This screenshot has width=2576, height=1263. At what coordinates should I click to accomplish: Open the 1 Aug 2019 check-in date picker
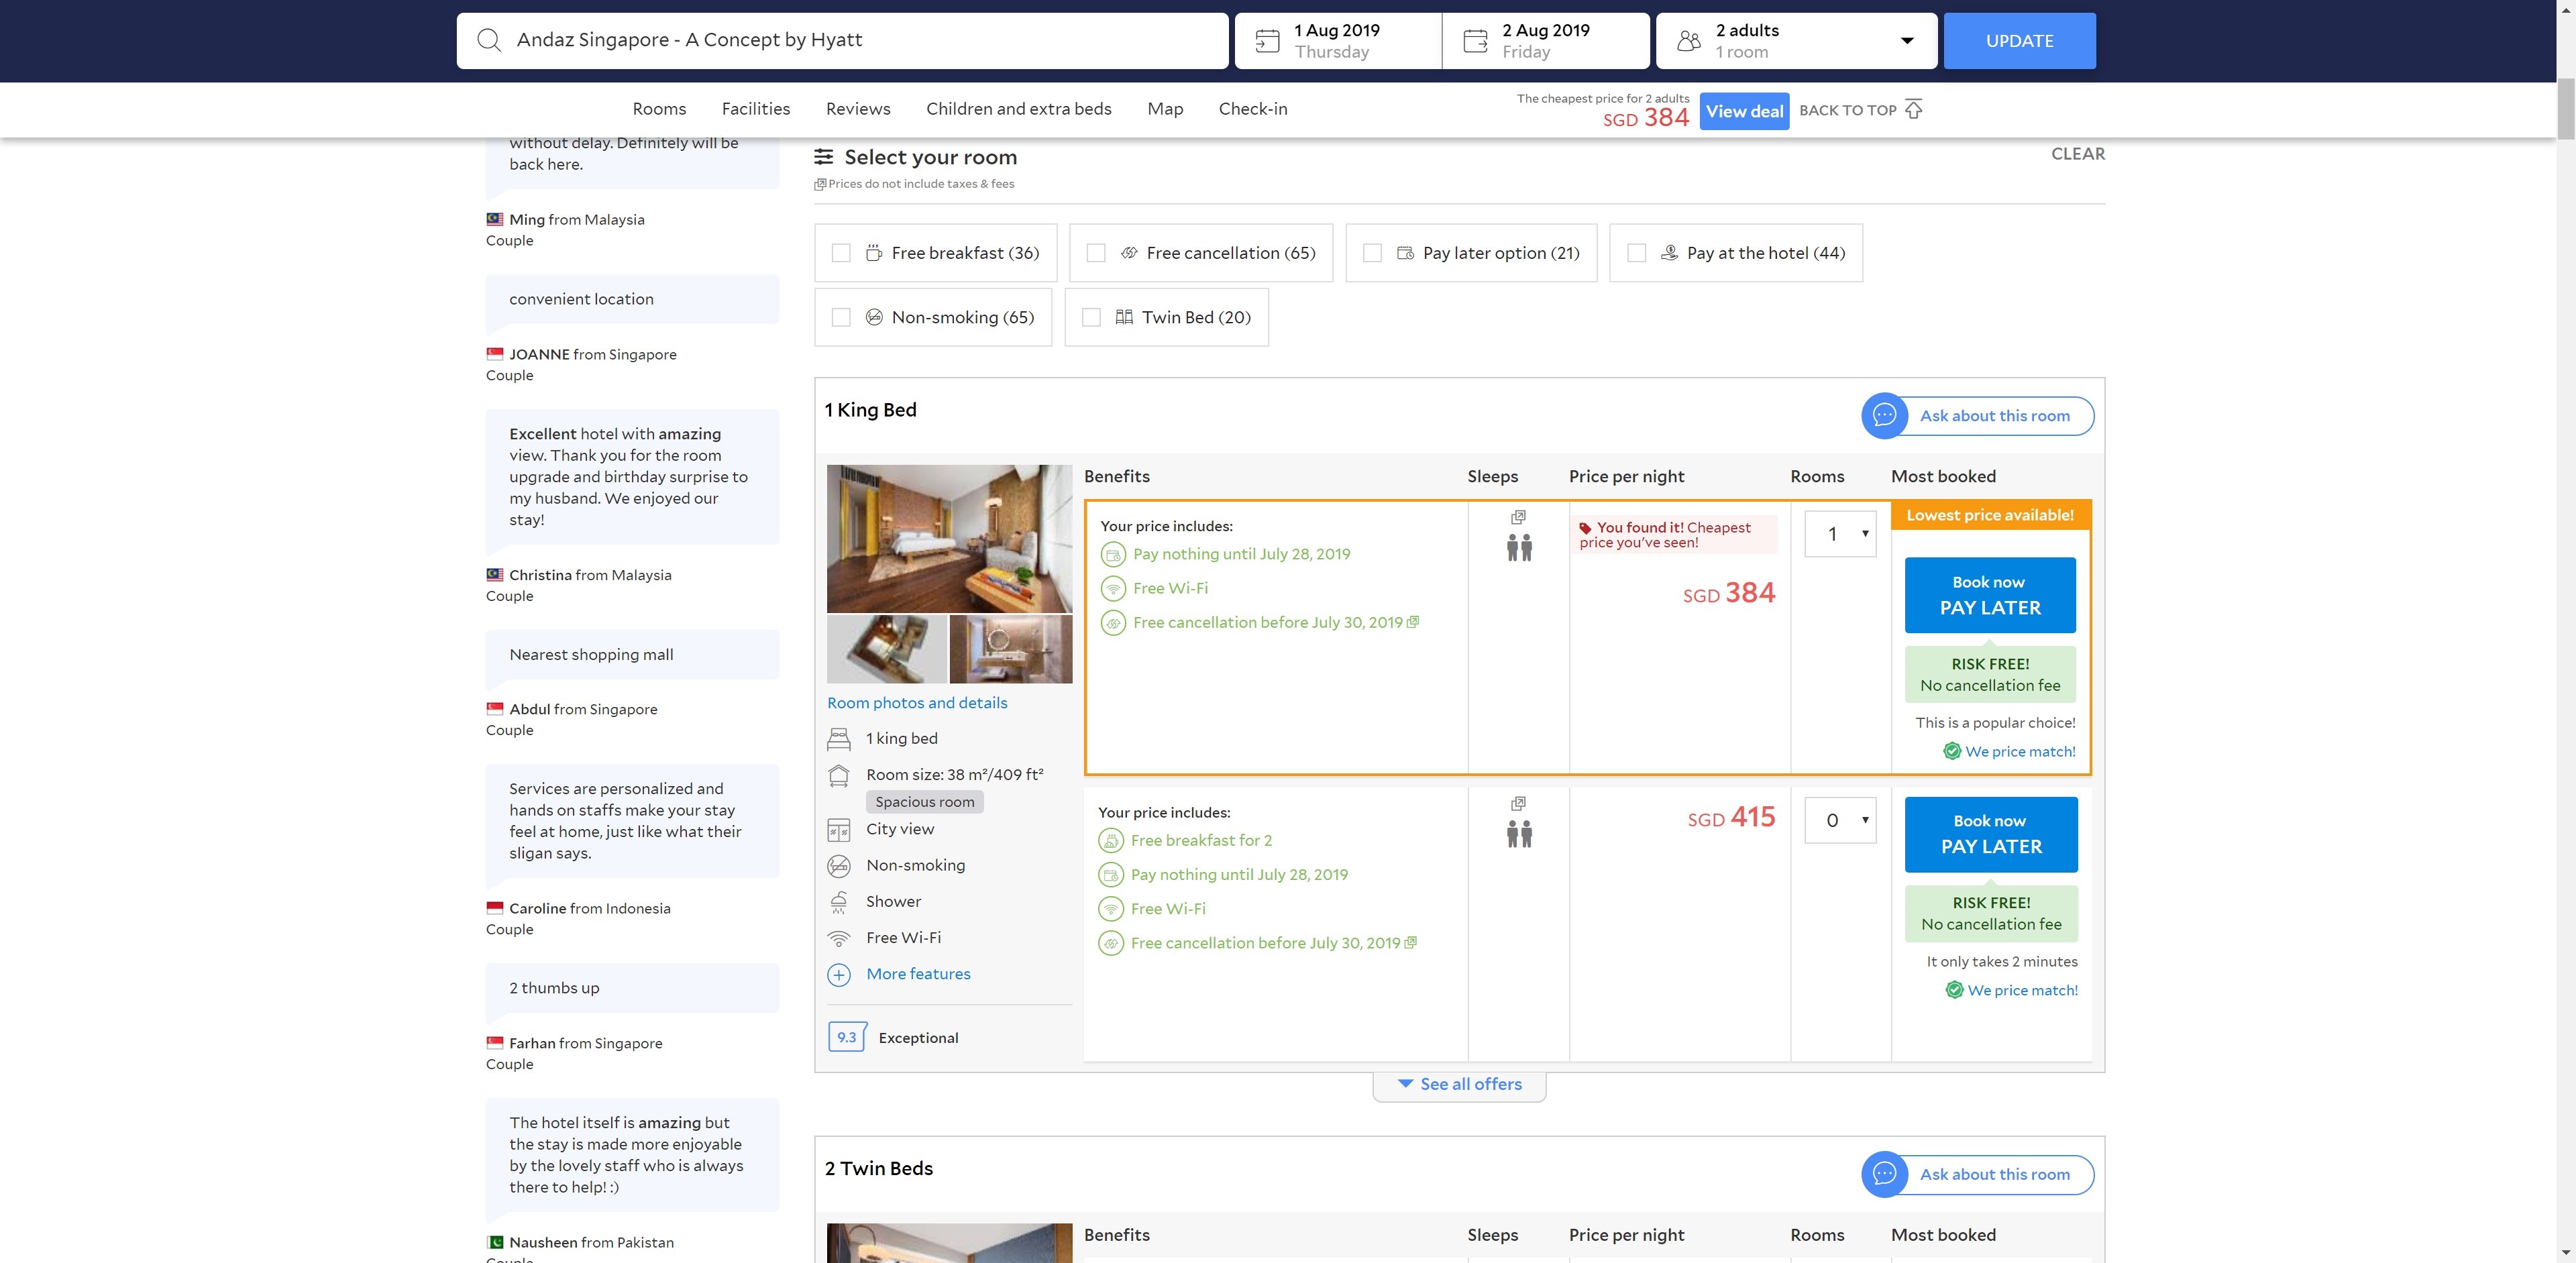tap(1338, 41)
